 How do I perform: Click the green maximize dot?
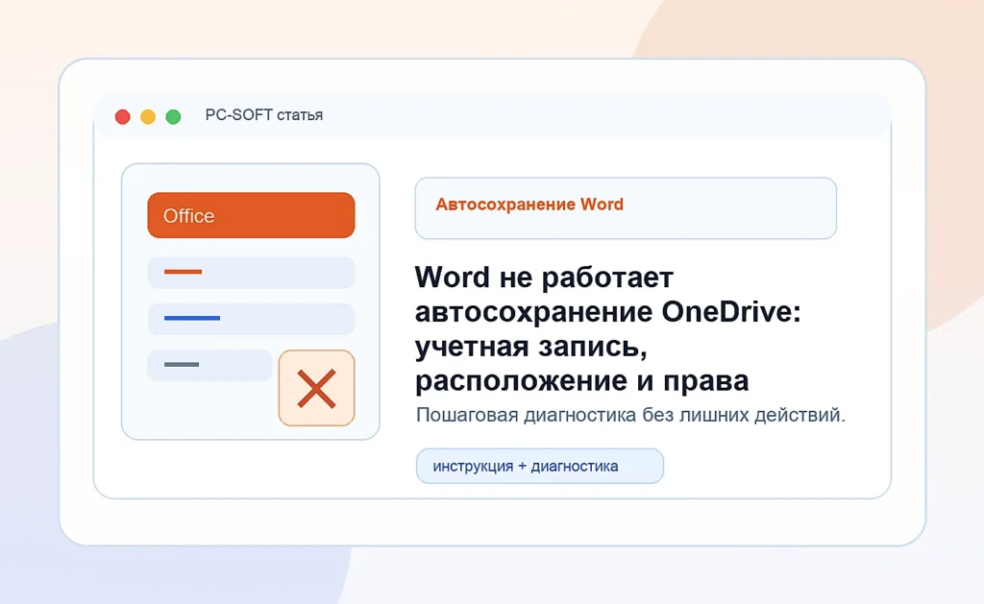tap(173, 116)
